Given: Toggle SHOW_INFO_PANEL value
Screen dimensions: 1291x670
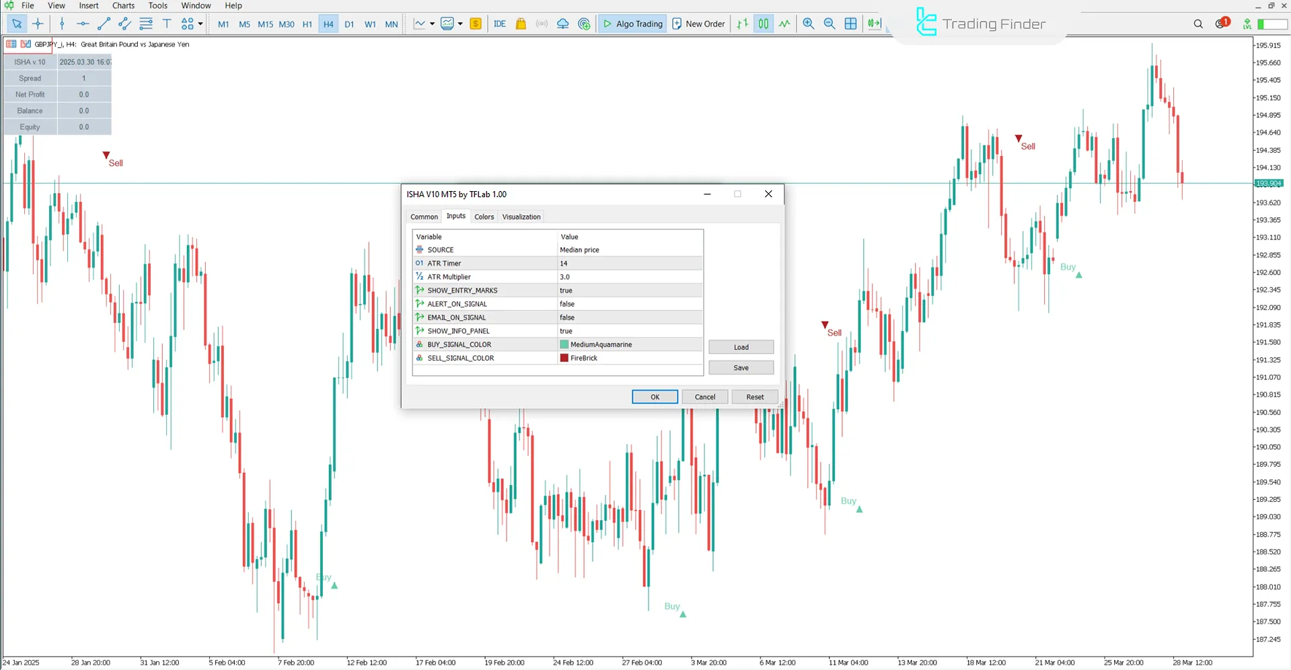Looking at the screenshot, I should click(x=567, y=330).
